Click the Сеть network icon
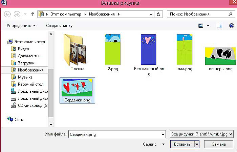The image size is (237, 152). pyautogui.click(x=10, y=119)
